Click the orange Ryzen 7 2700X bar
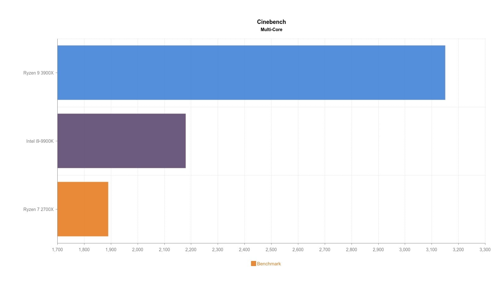Image resolution: width=504 pixels, height=283 pixels. tap(83, 209)
